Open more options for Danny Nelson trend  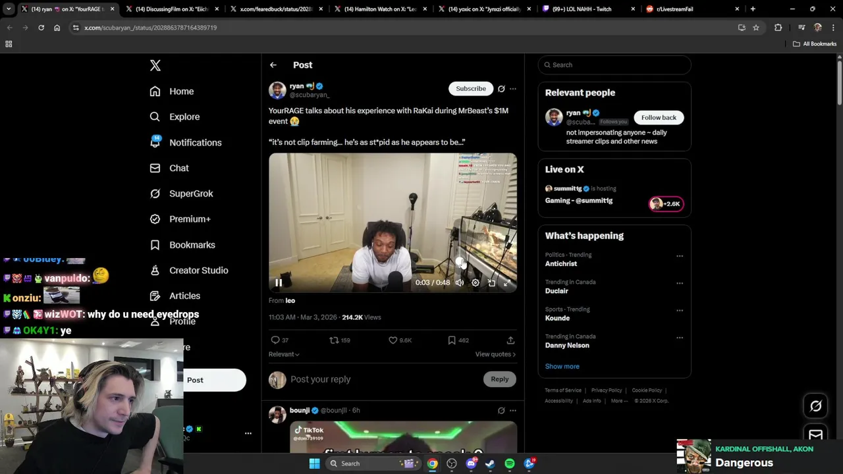(x=680, y=338)
